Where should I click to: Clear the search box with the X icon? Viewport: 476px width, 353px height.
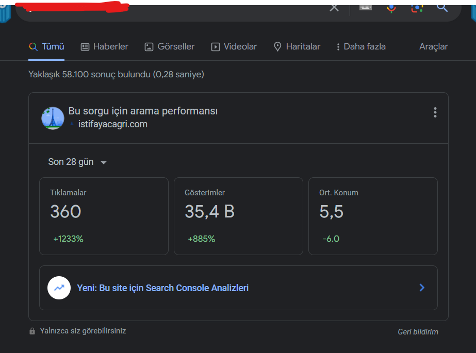click(x=334, y=8)
